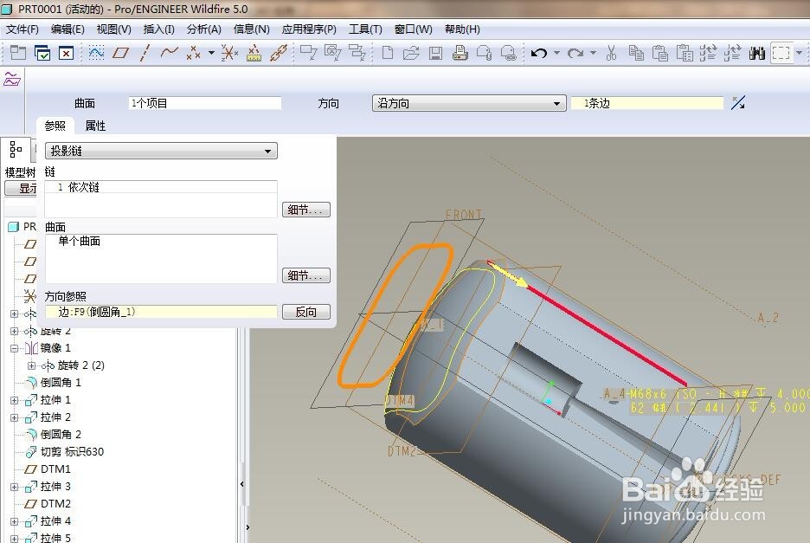Switch to the 参照 tab
This screenshot has width=810, height=543.
(x=55, y=126)
